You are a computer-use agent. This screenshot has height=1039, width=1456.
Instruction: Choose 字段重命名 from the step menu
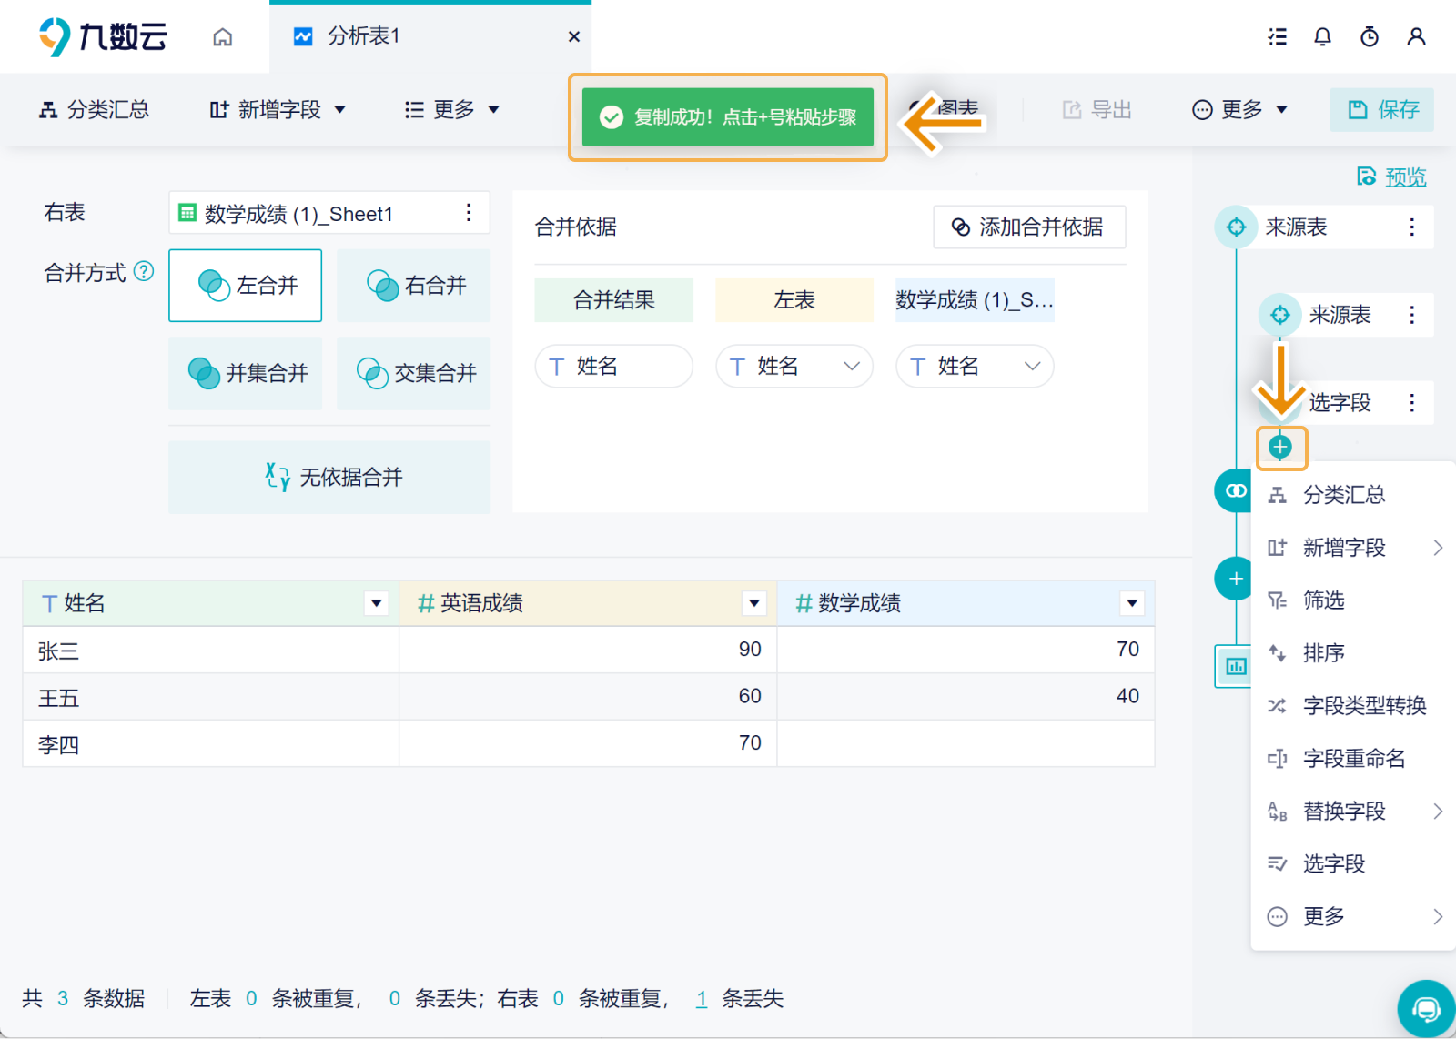click(1353, 759)
